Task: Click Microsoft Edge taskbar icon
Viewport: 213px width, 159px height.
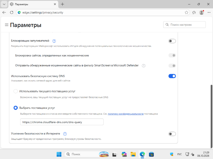Action: pos(142,154)
